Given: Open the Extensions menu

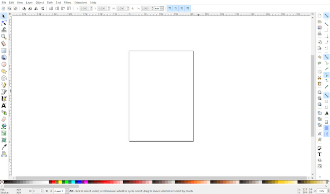Looking at the screenshot, I should pyautogui.click(x=80, y=3).
